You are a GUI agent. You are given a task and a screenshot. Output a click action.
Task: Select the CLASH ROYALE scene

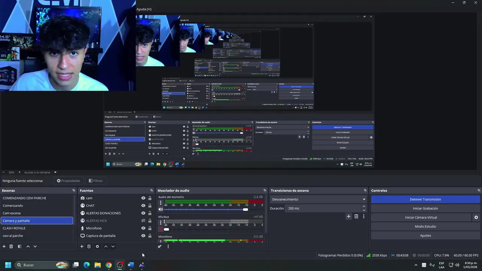[37, 228]
